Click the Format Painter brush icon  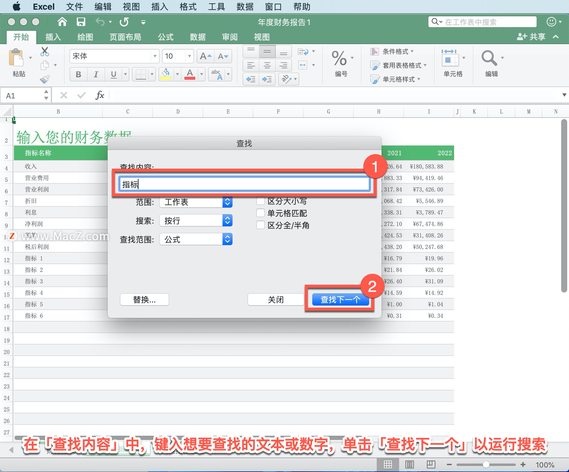[x=45, y=79]
